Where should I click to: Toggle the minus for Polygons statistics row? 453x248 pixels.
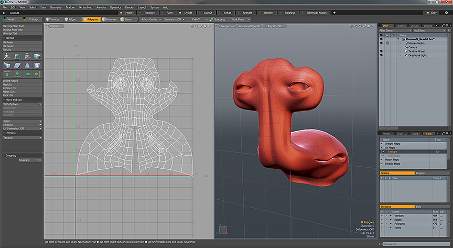[x=386, y=224]
